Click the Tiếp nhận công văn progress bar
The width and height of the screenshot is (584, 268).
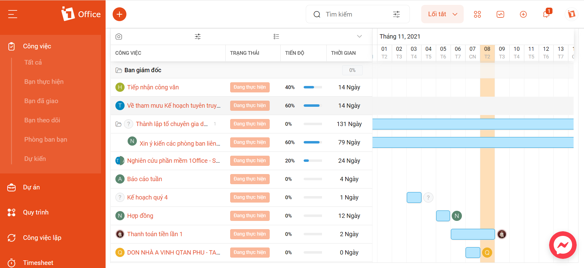click(x=313, y=87)
